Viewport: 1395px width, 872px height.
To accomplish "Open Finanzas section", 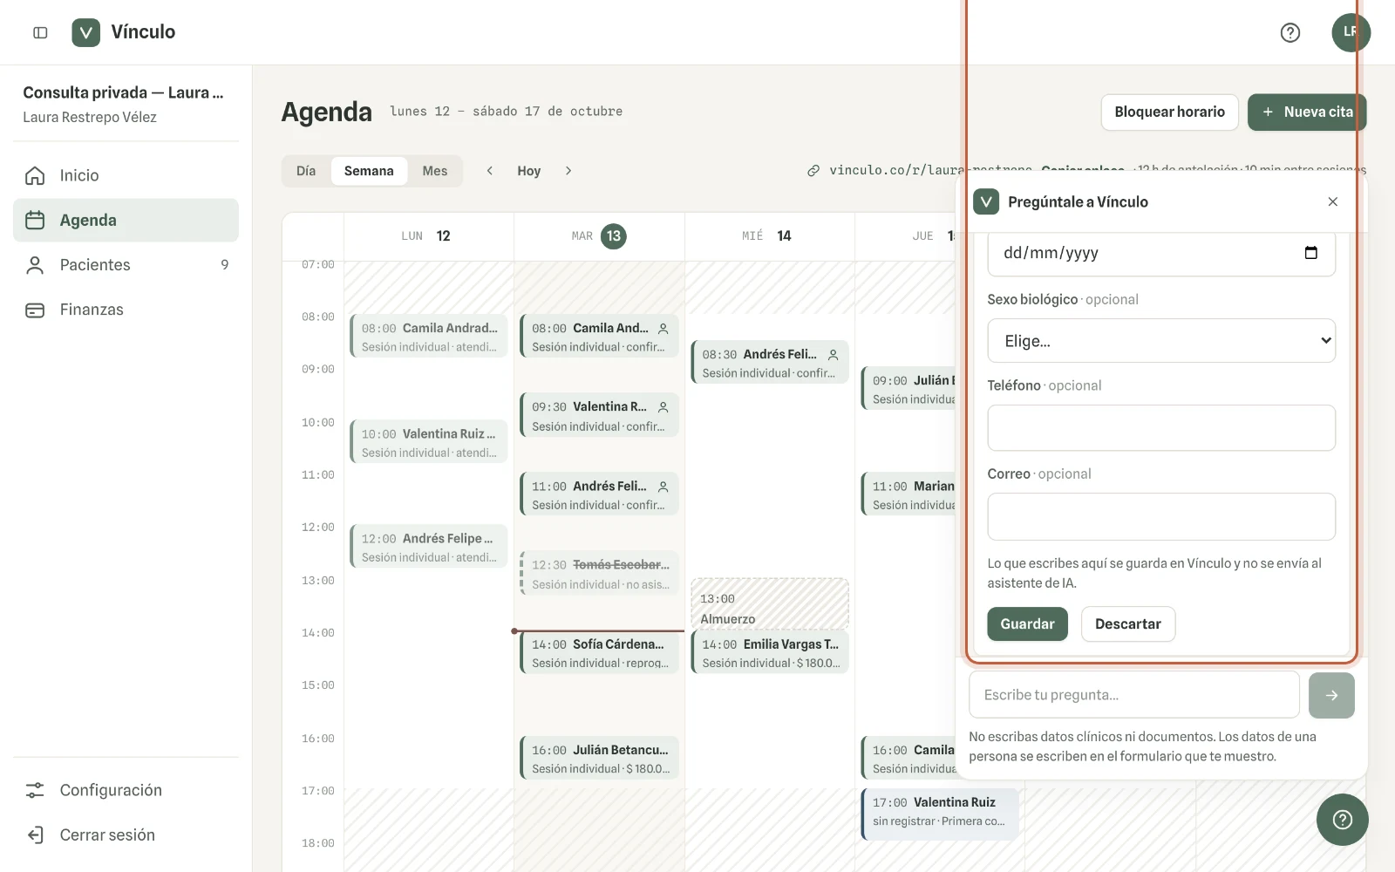I will click(126, 310).
